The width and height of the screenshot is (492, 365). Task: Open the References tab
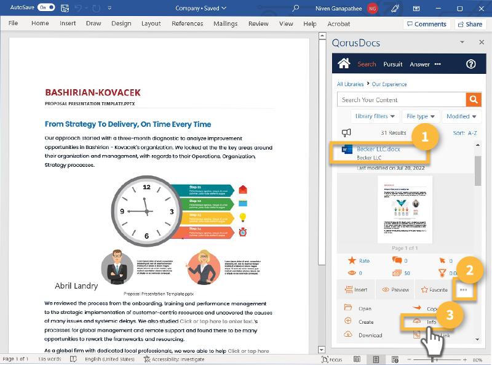187,23
